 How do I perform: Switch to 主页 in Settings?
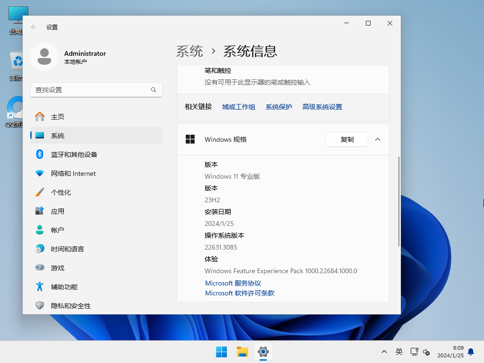coord(57,116)
